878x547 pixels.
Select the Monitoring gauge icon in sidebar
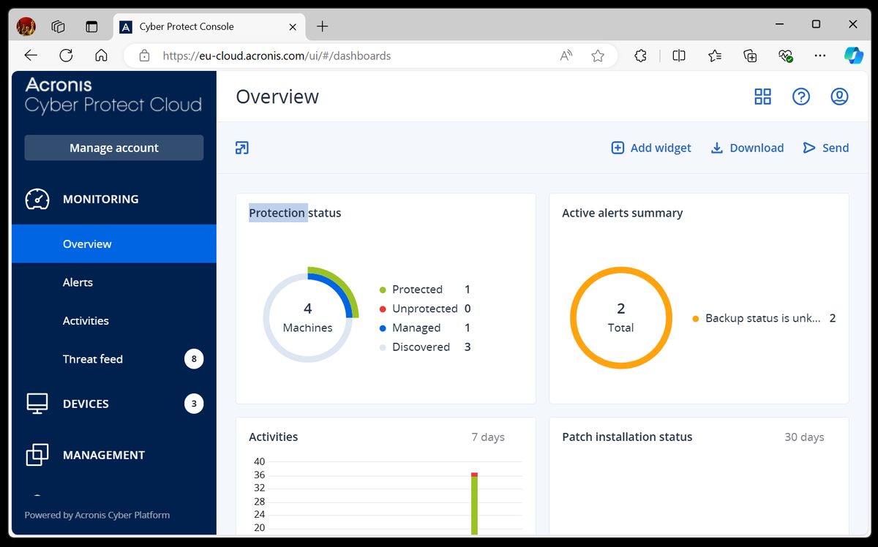tap(37, 198)
